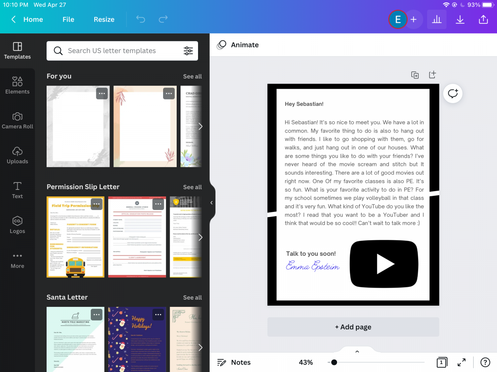Tap the Wi-Fi status icon
Viewport: 497px width, 372px height.
[x=446, y=5]
